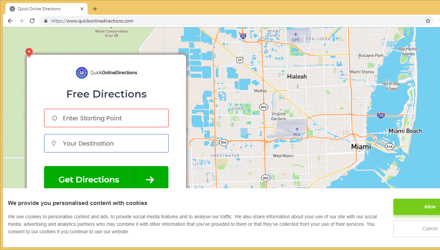Click the Enter Starting Point field
Viewport: 440px width, 250px height.
click(x=113, y=118)
